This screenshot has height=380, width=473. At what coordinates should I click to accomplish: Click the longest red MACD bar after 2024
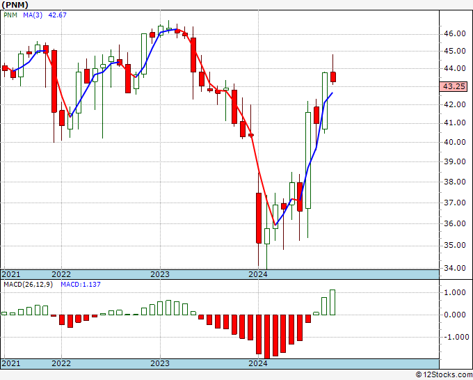click(x=267, y=337)
